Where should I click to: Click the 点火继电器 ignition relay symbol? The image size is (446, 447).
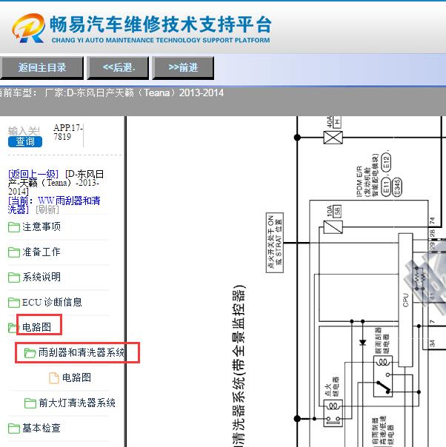point(333,413)
